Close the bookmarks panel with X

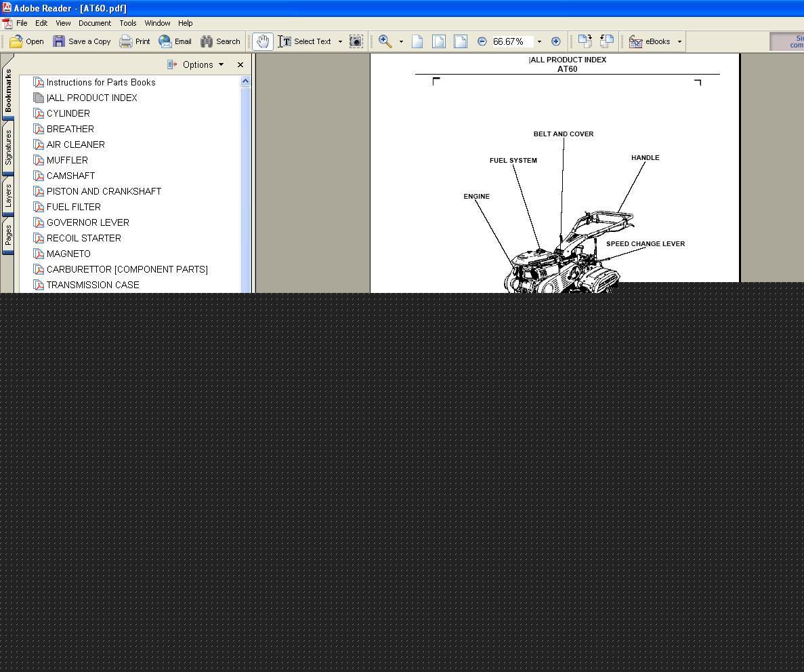(240, 64)
